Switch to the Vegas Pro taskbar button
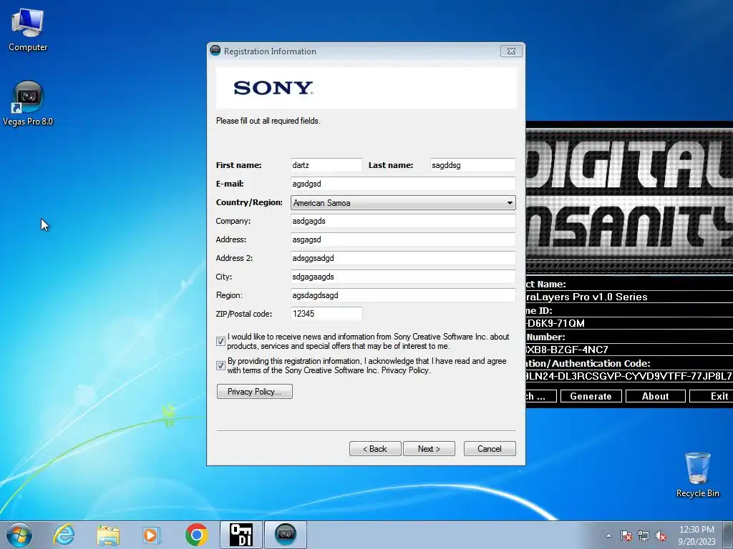Viewport: 733px width, 549px height. tap(286, 535)
